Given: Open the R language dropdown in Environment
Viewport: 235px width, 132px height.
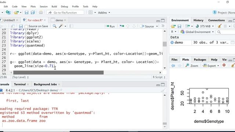Looking at the screenshot, I should [x=174, y=32].
